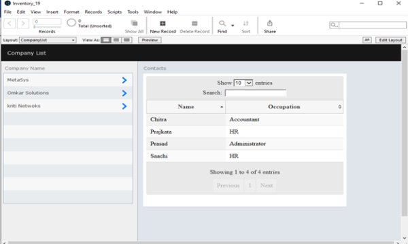Open Omkar Solutions details with its chevron
Screen dimensions: 408x244
tap(124, 94)
